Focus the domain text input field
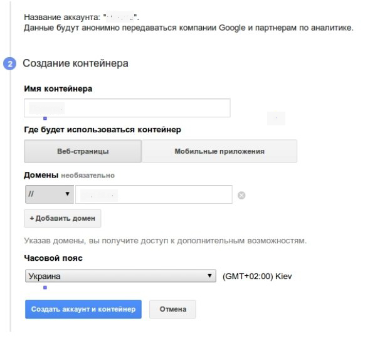 pos(154,194)
